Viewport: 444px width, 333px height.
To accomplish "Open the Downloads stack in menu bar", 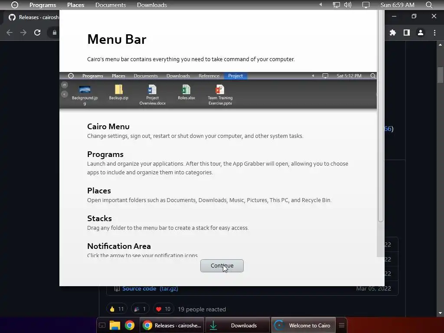I will click(152, 5).
